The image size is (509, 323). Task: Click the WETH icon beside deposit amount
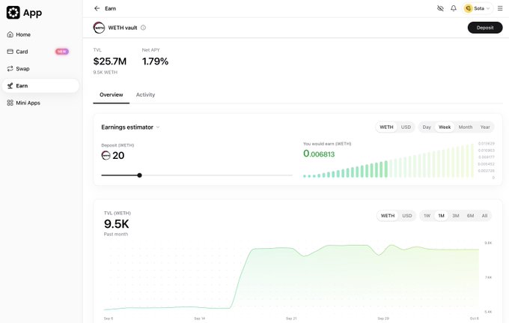point(106,155)
